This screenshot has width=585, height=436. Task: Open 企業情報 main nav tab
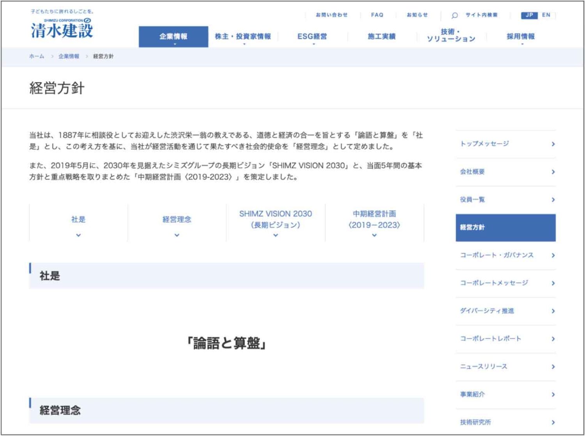click(x=174, y=37)
